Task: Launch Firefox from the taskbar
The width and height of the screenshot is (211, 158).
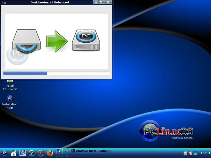Action: click(x=50, y=153)
